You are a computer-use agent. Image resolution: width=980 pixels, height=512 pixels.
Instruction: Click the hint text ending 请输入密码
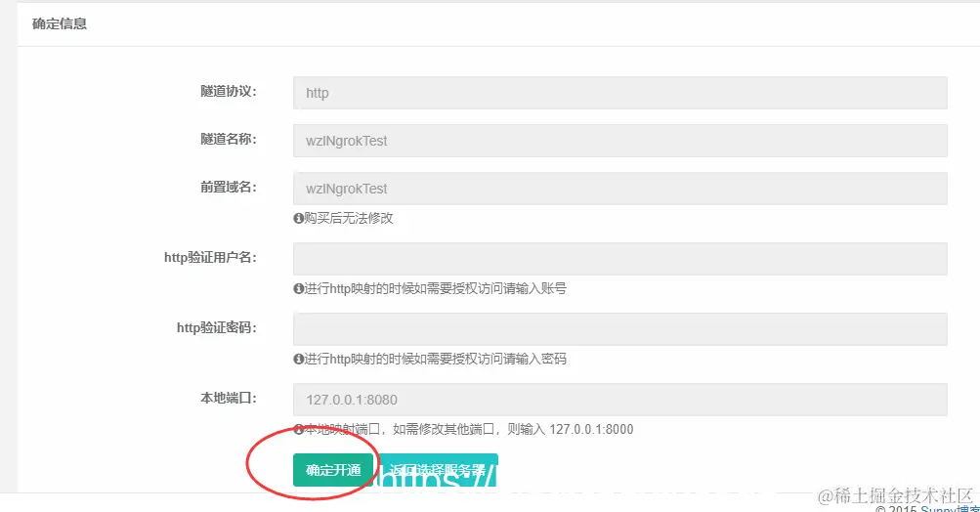pyautogui.click(x=435, y=359)
